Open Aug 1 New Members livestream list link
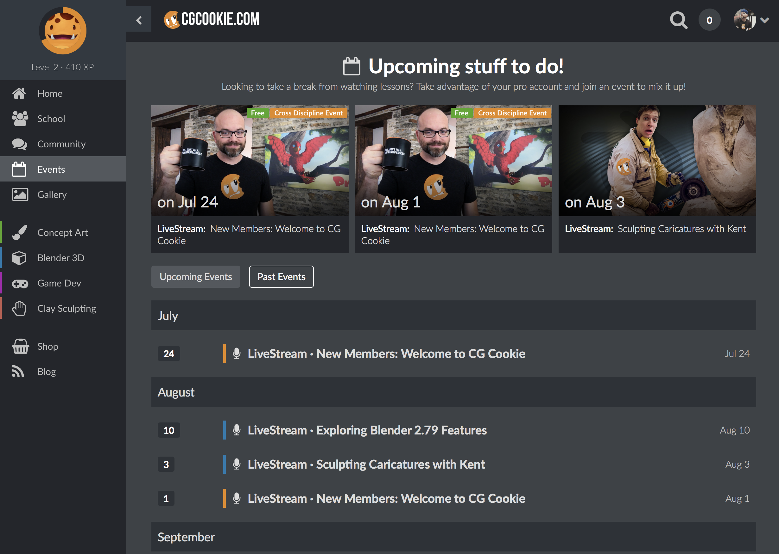Viewport: 779px width, 554px height. point(386,498)
